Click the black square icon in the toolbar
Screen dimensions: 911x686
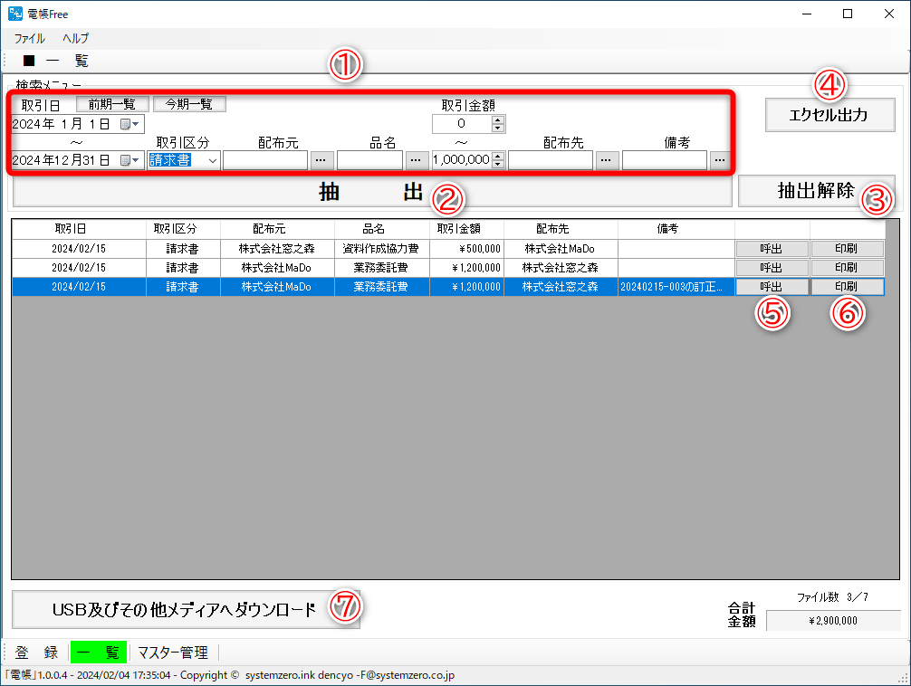click(27, 60)
